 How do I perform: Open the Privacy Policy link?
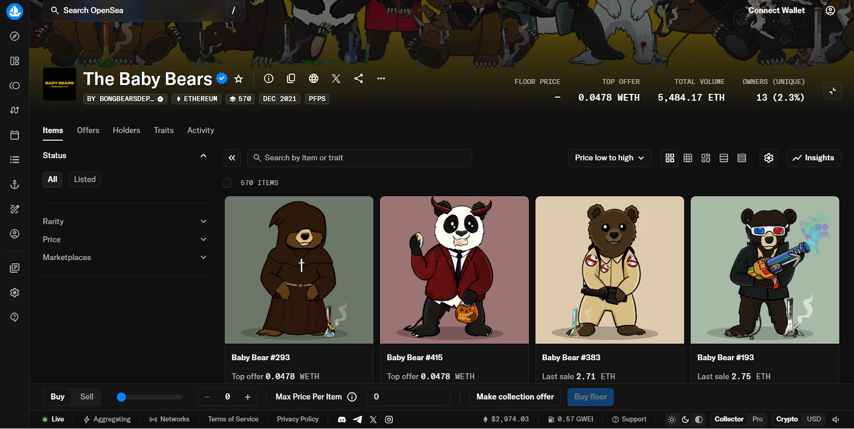pyautogui.click(x=298, y=419)
